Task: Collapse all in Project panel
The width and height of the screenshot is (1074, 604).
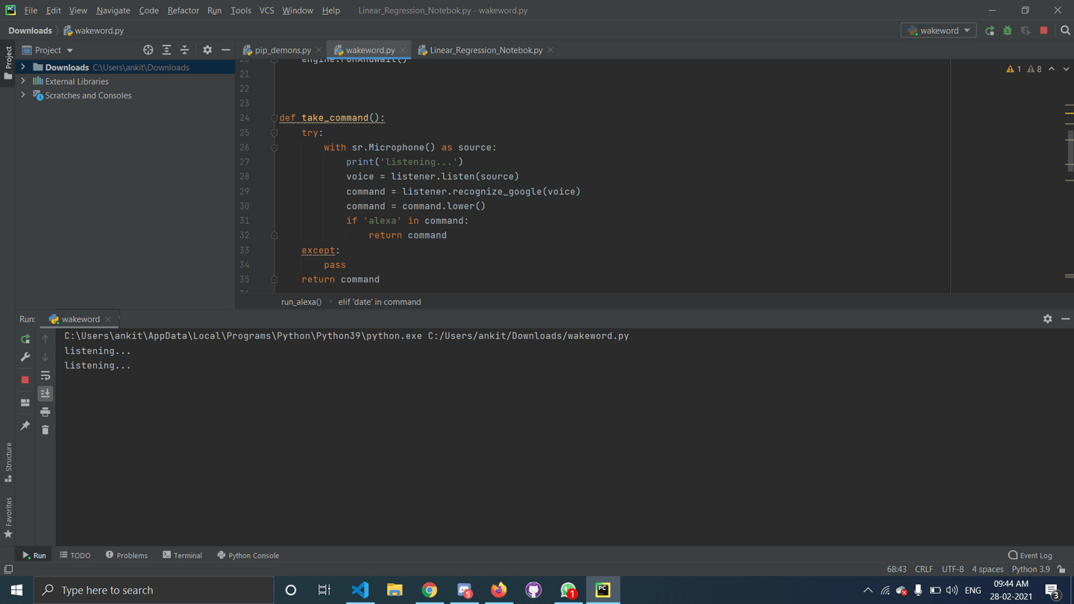Action: (x=184, y=50)
